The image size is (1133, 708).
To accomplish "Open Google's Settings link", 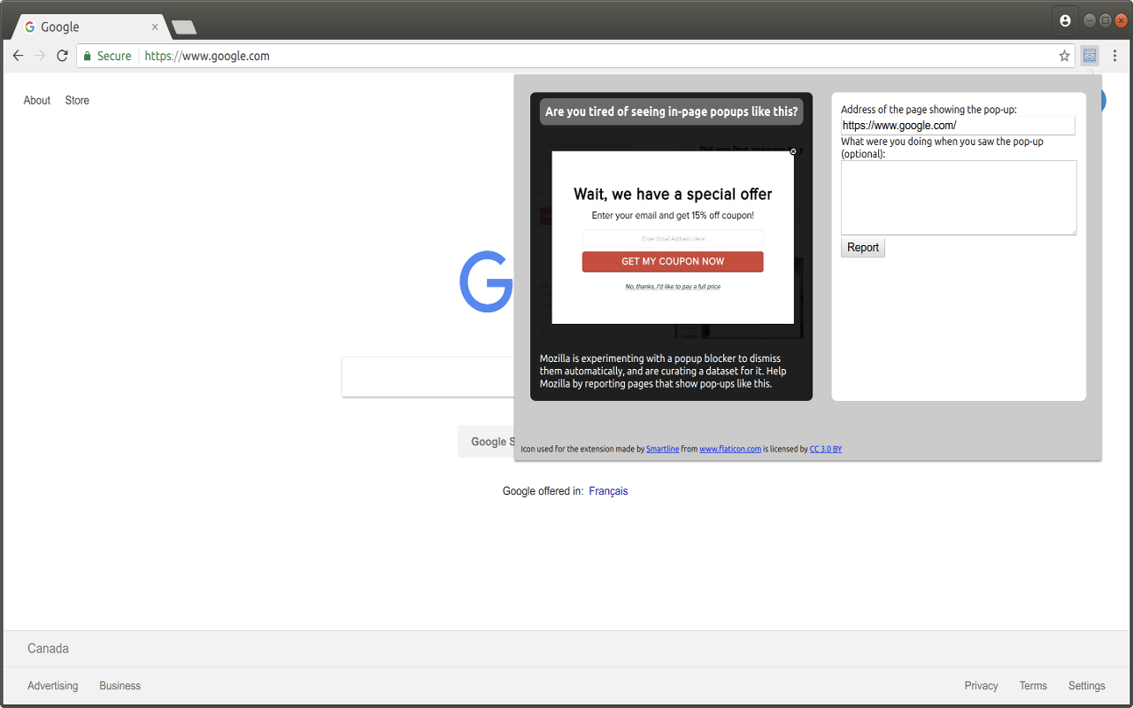I will (1086, 685).
